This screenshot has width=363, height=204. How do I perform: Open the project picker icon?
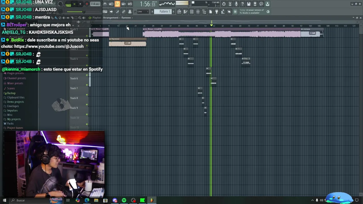click(210, 12)
